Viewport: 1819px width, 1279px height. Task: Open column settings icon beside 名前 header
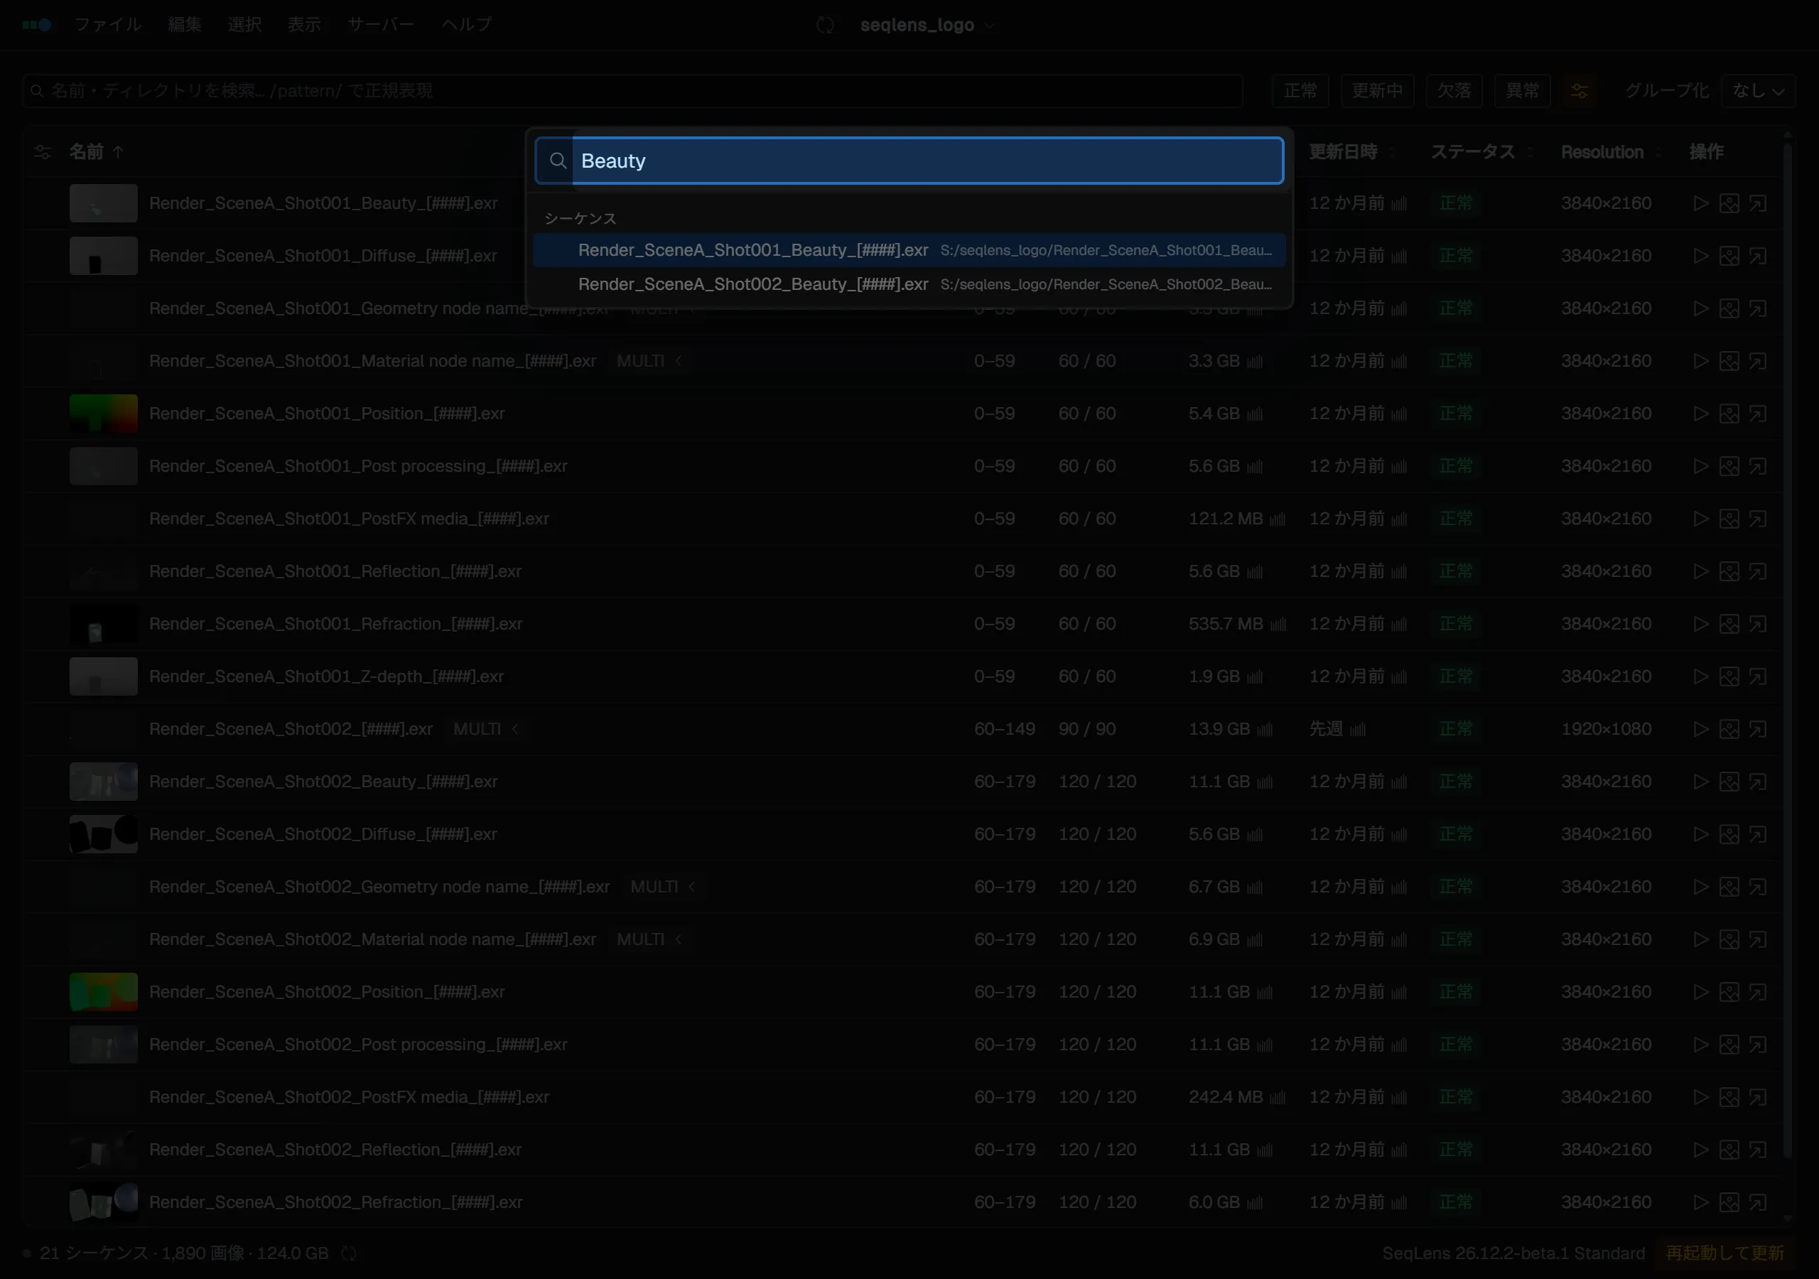coord(43,152)
